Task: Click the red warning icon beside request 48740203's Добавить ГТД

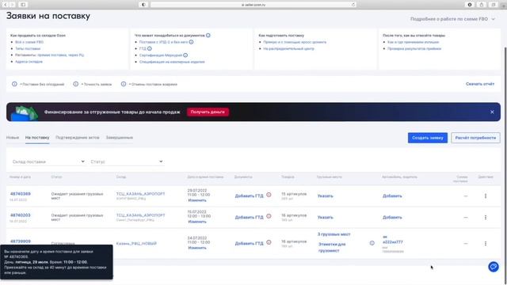Action: (x=269, y=216)
